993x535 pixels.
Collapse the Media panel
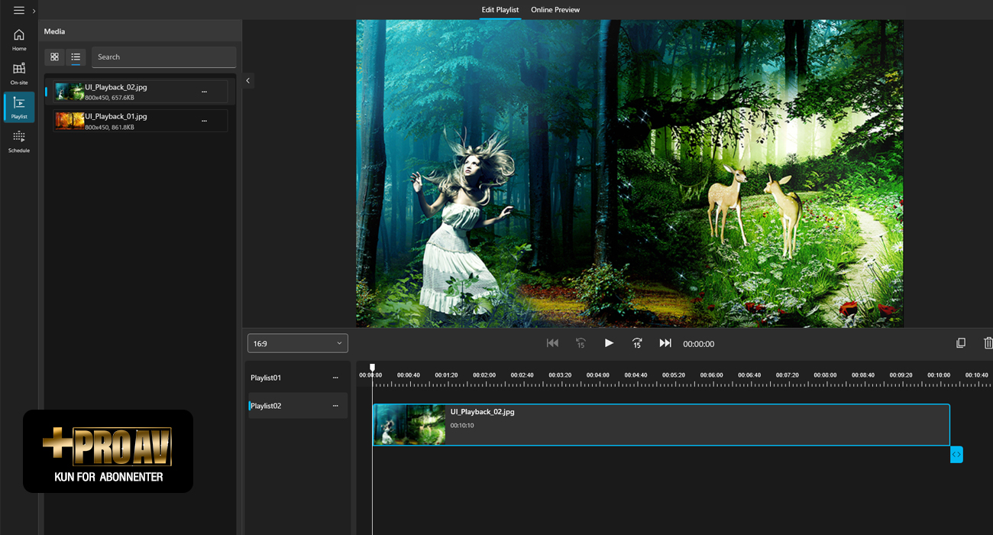tap(248, 80)
